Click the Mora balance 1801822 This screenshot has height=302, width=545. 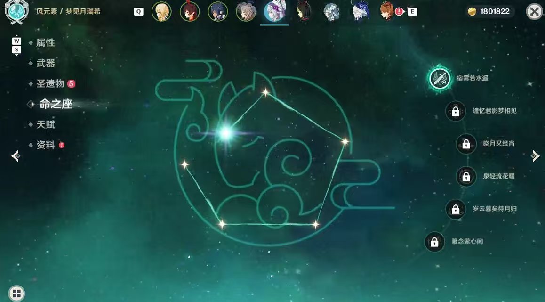(x=489, y=11)
